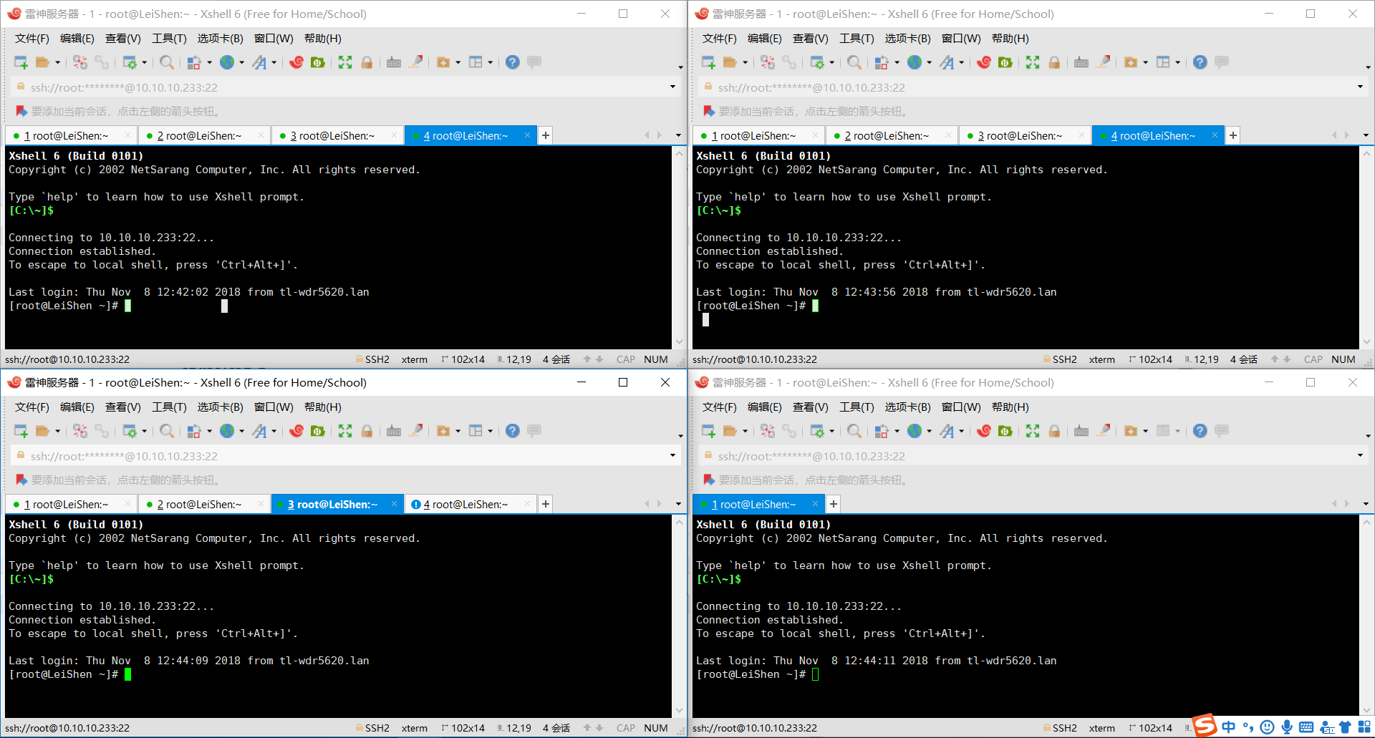Click Help icon in bottom-right window
1375x738 pixels.
point(1200,431)
